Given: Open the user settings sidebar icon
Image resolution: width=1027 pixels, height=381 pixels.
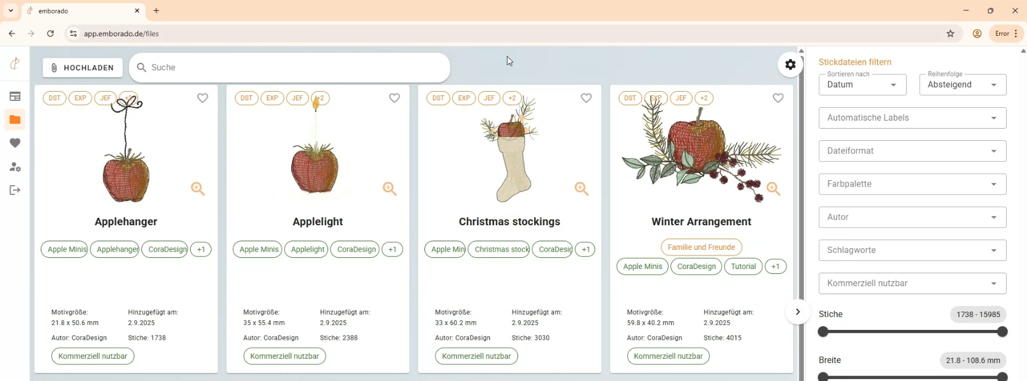Looking at the screenshot, I should click(15, 167).
